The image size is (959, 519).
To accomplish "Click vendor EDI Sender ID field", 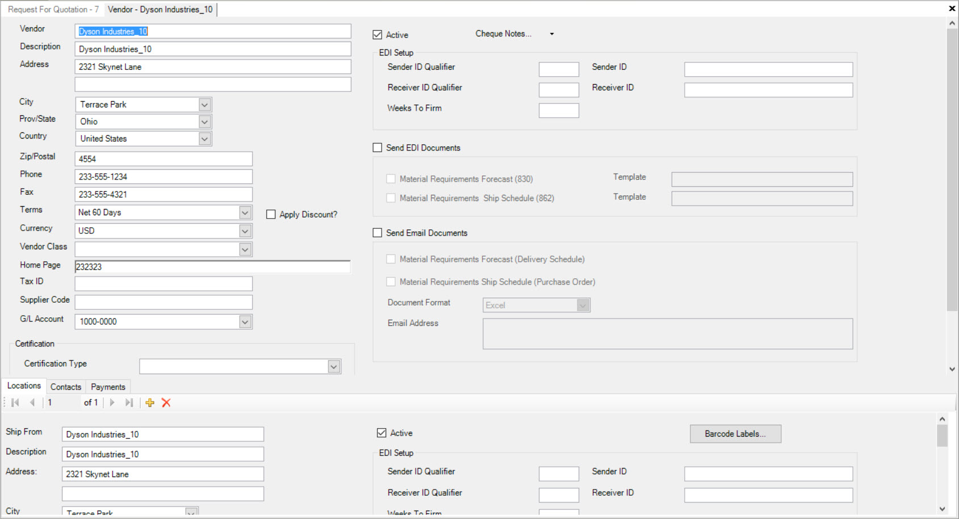I will (x=768, y=69).
